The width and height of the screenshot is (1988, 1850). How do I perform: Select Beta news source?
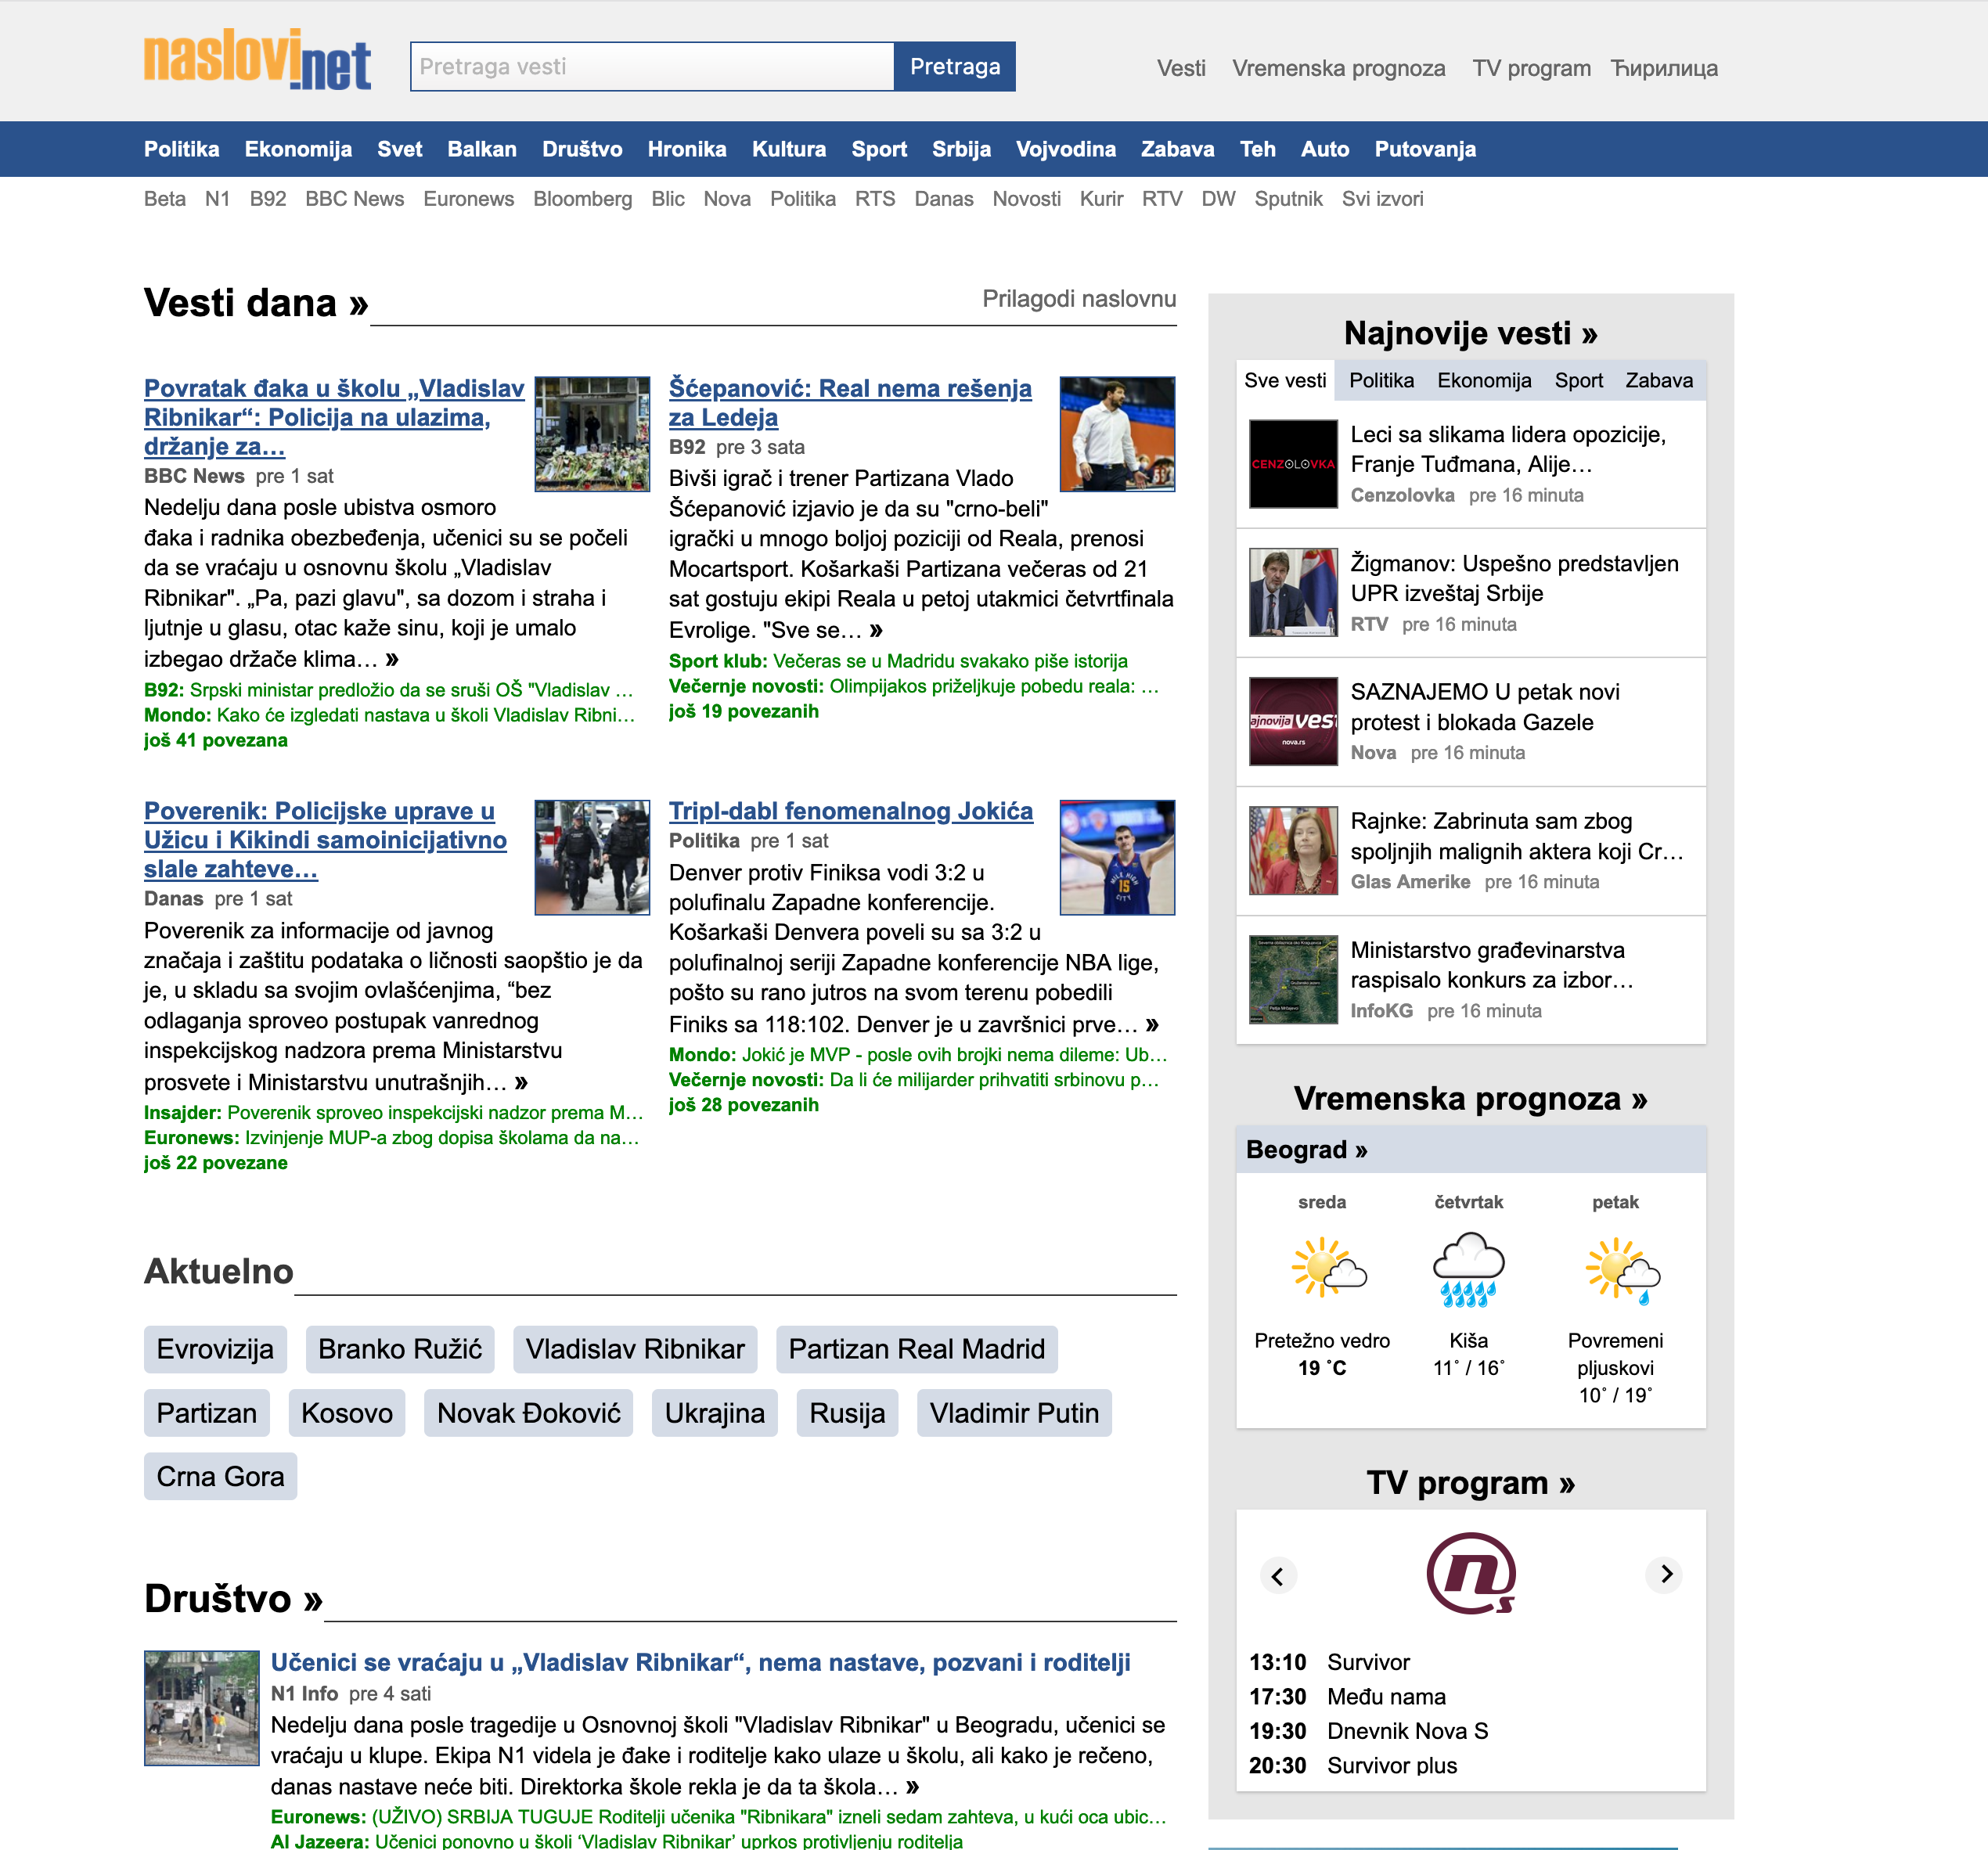coord(165,199)
